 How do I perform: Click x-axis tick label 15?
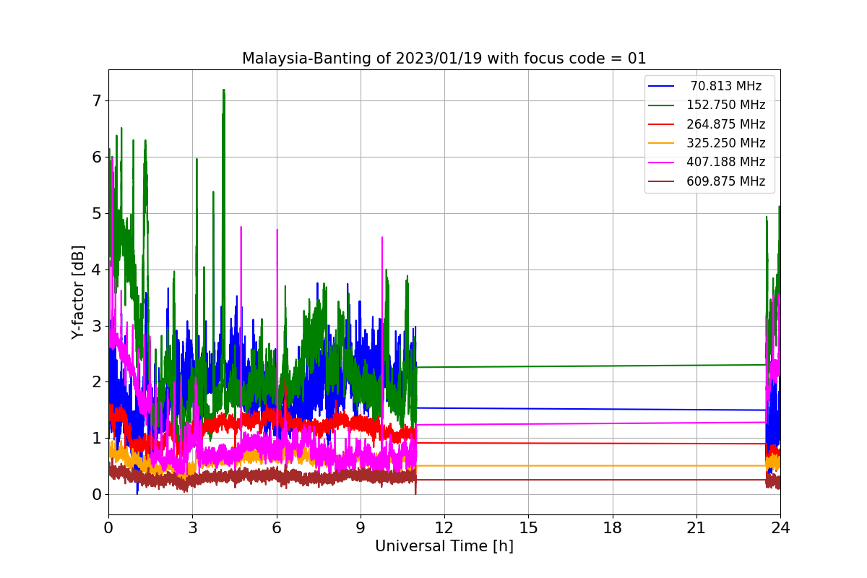[528, 527]
